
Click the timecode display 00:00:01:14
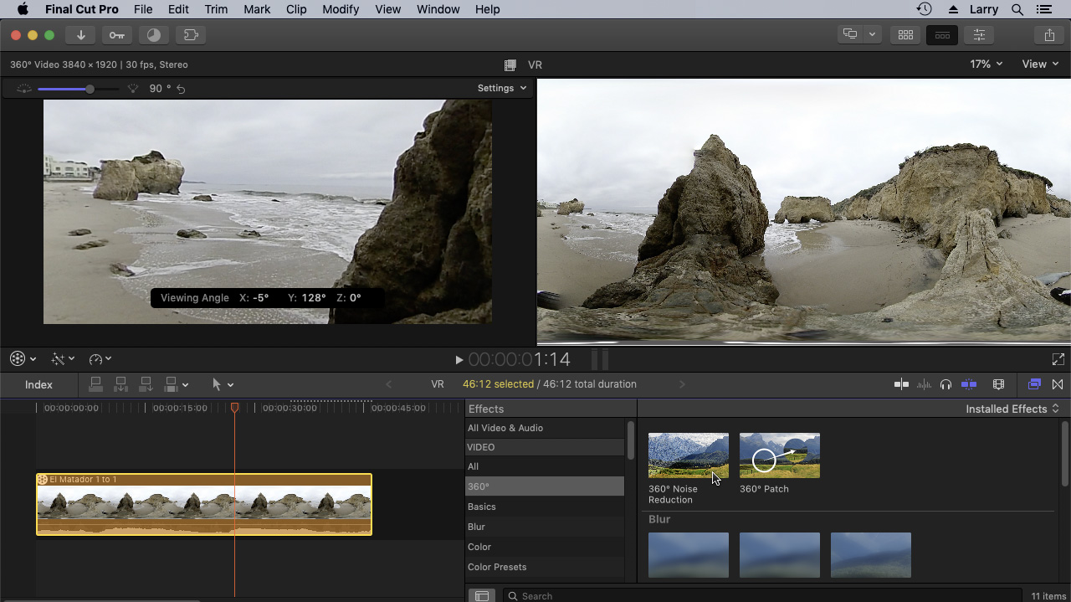[519, 360]
